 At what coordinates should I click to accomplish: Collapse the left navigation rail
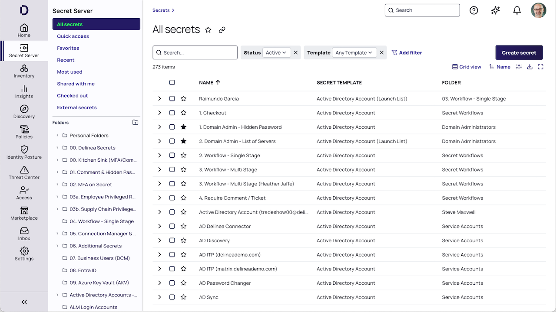click(24, 302)
